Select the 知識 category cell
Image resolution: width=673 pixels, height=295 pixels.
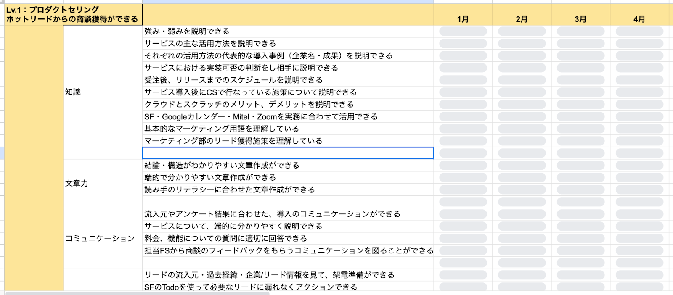(x=103, y=92)
